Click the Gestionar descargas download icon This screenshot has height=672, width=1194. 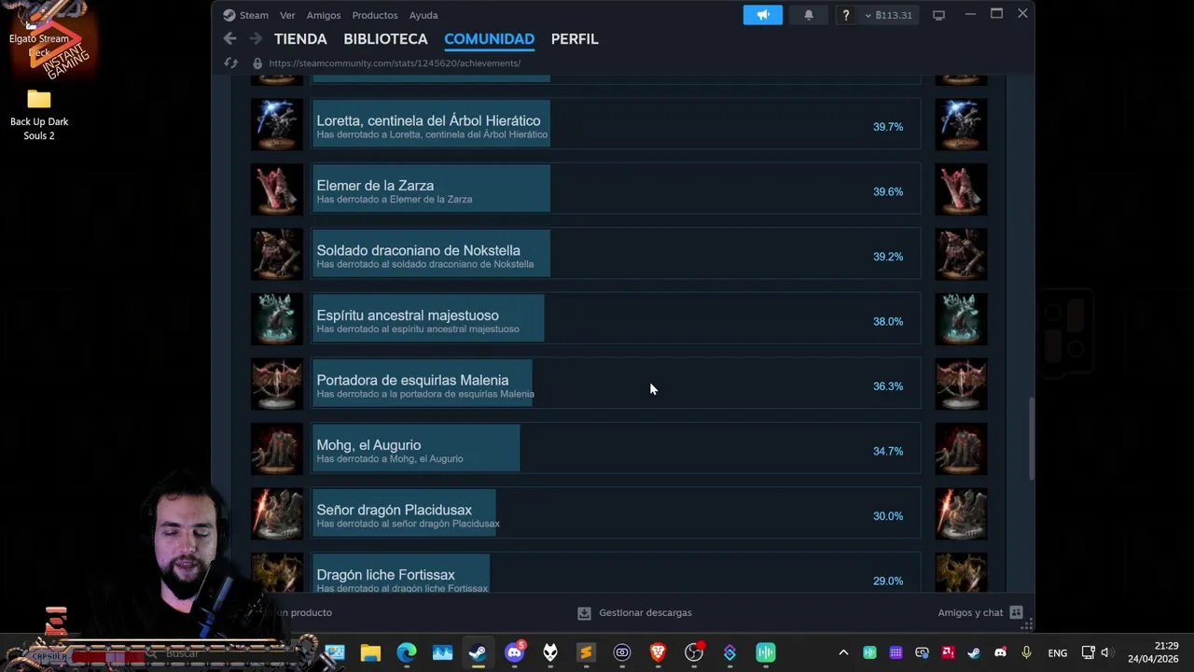[584, 613]
